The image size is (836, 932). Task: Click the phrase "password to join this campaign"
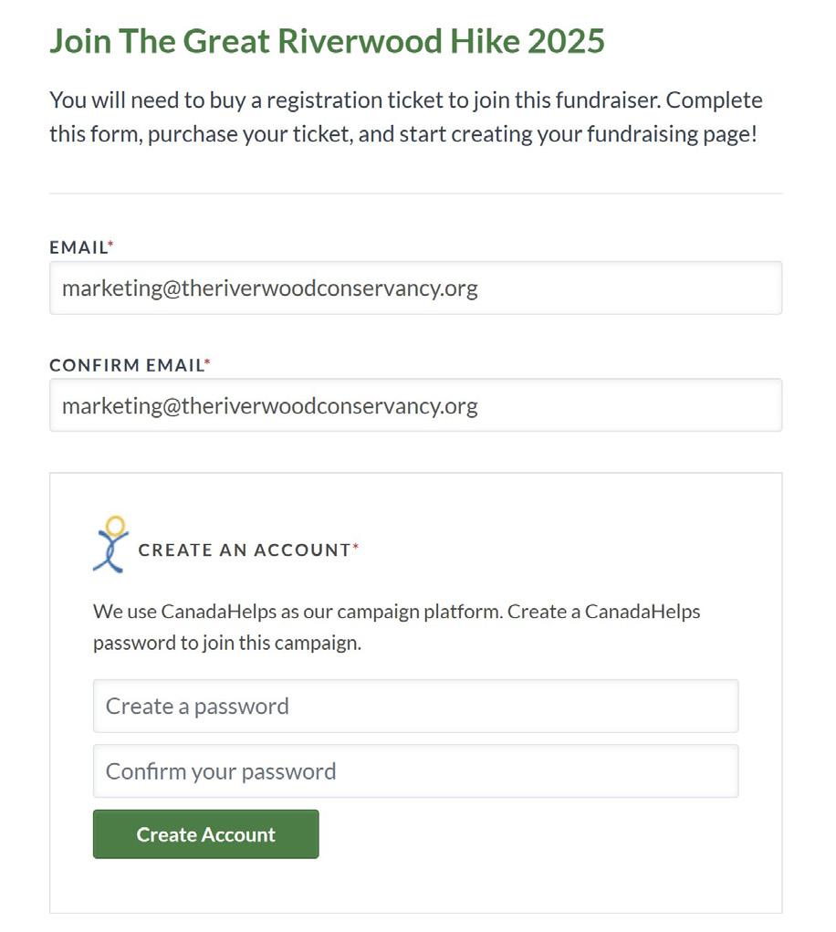[x=226, y=643]
